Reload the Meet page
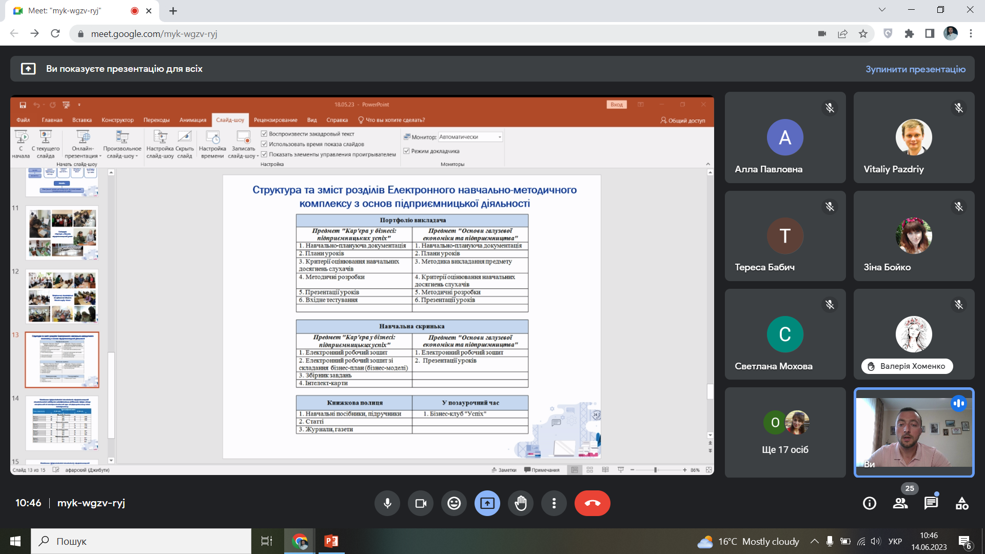Image resolution: width=985 pixels, height=554 pixels. click(55, 34)
